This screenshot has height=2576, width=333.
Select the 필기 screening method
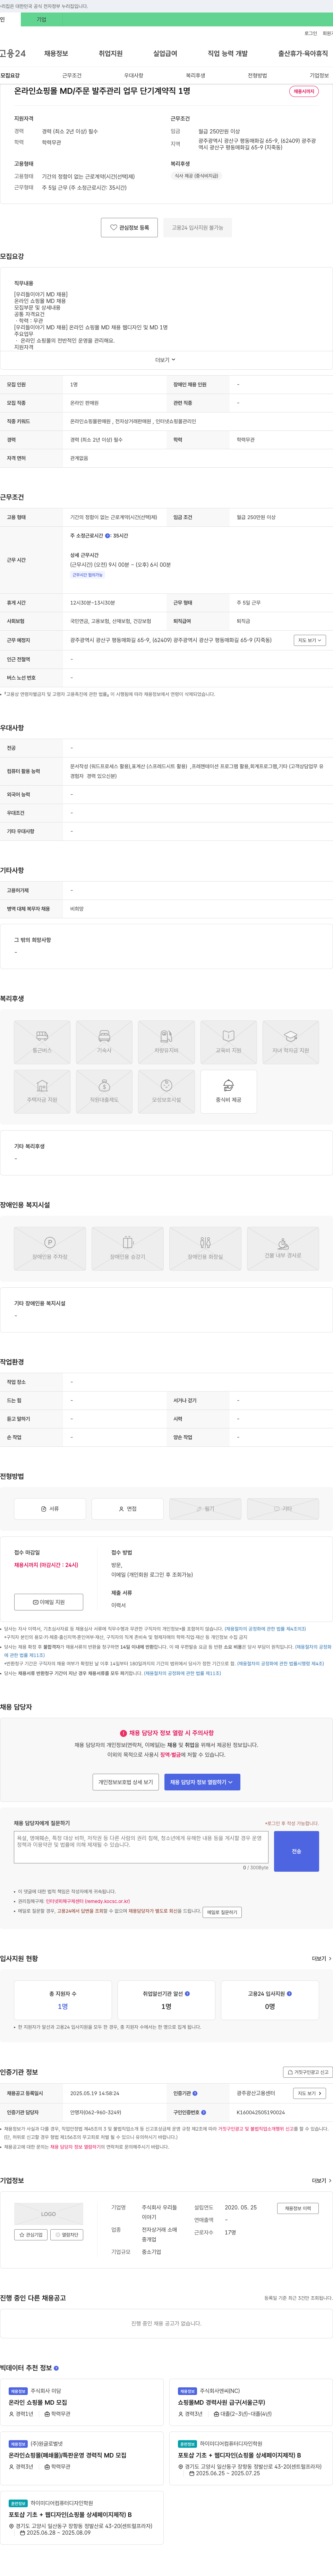point(205,1509)
